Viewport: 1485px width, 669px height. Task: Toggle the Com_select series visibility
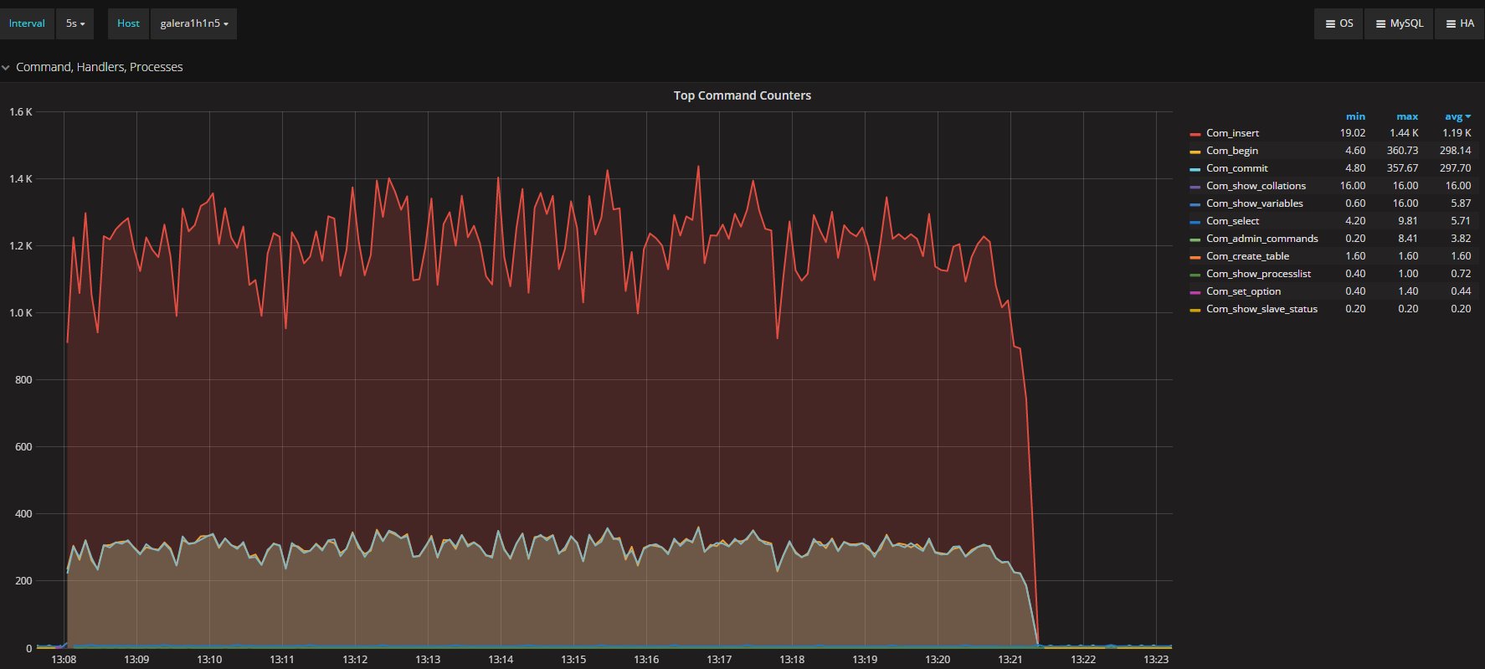tap(1232, 221)
